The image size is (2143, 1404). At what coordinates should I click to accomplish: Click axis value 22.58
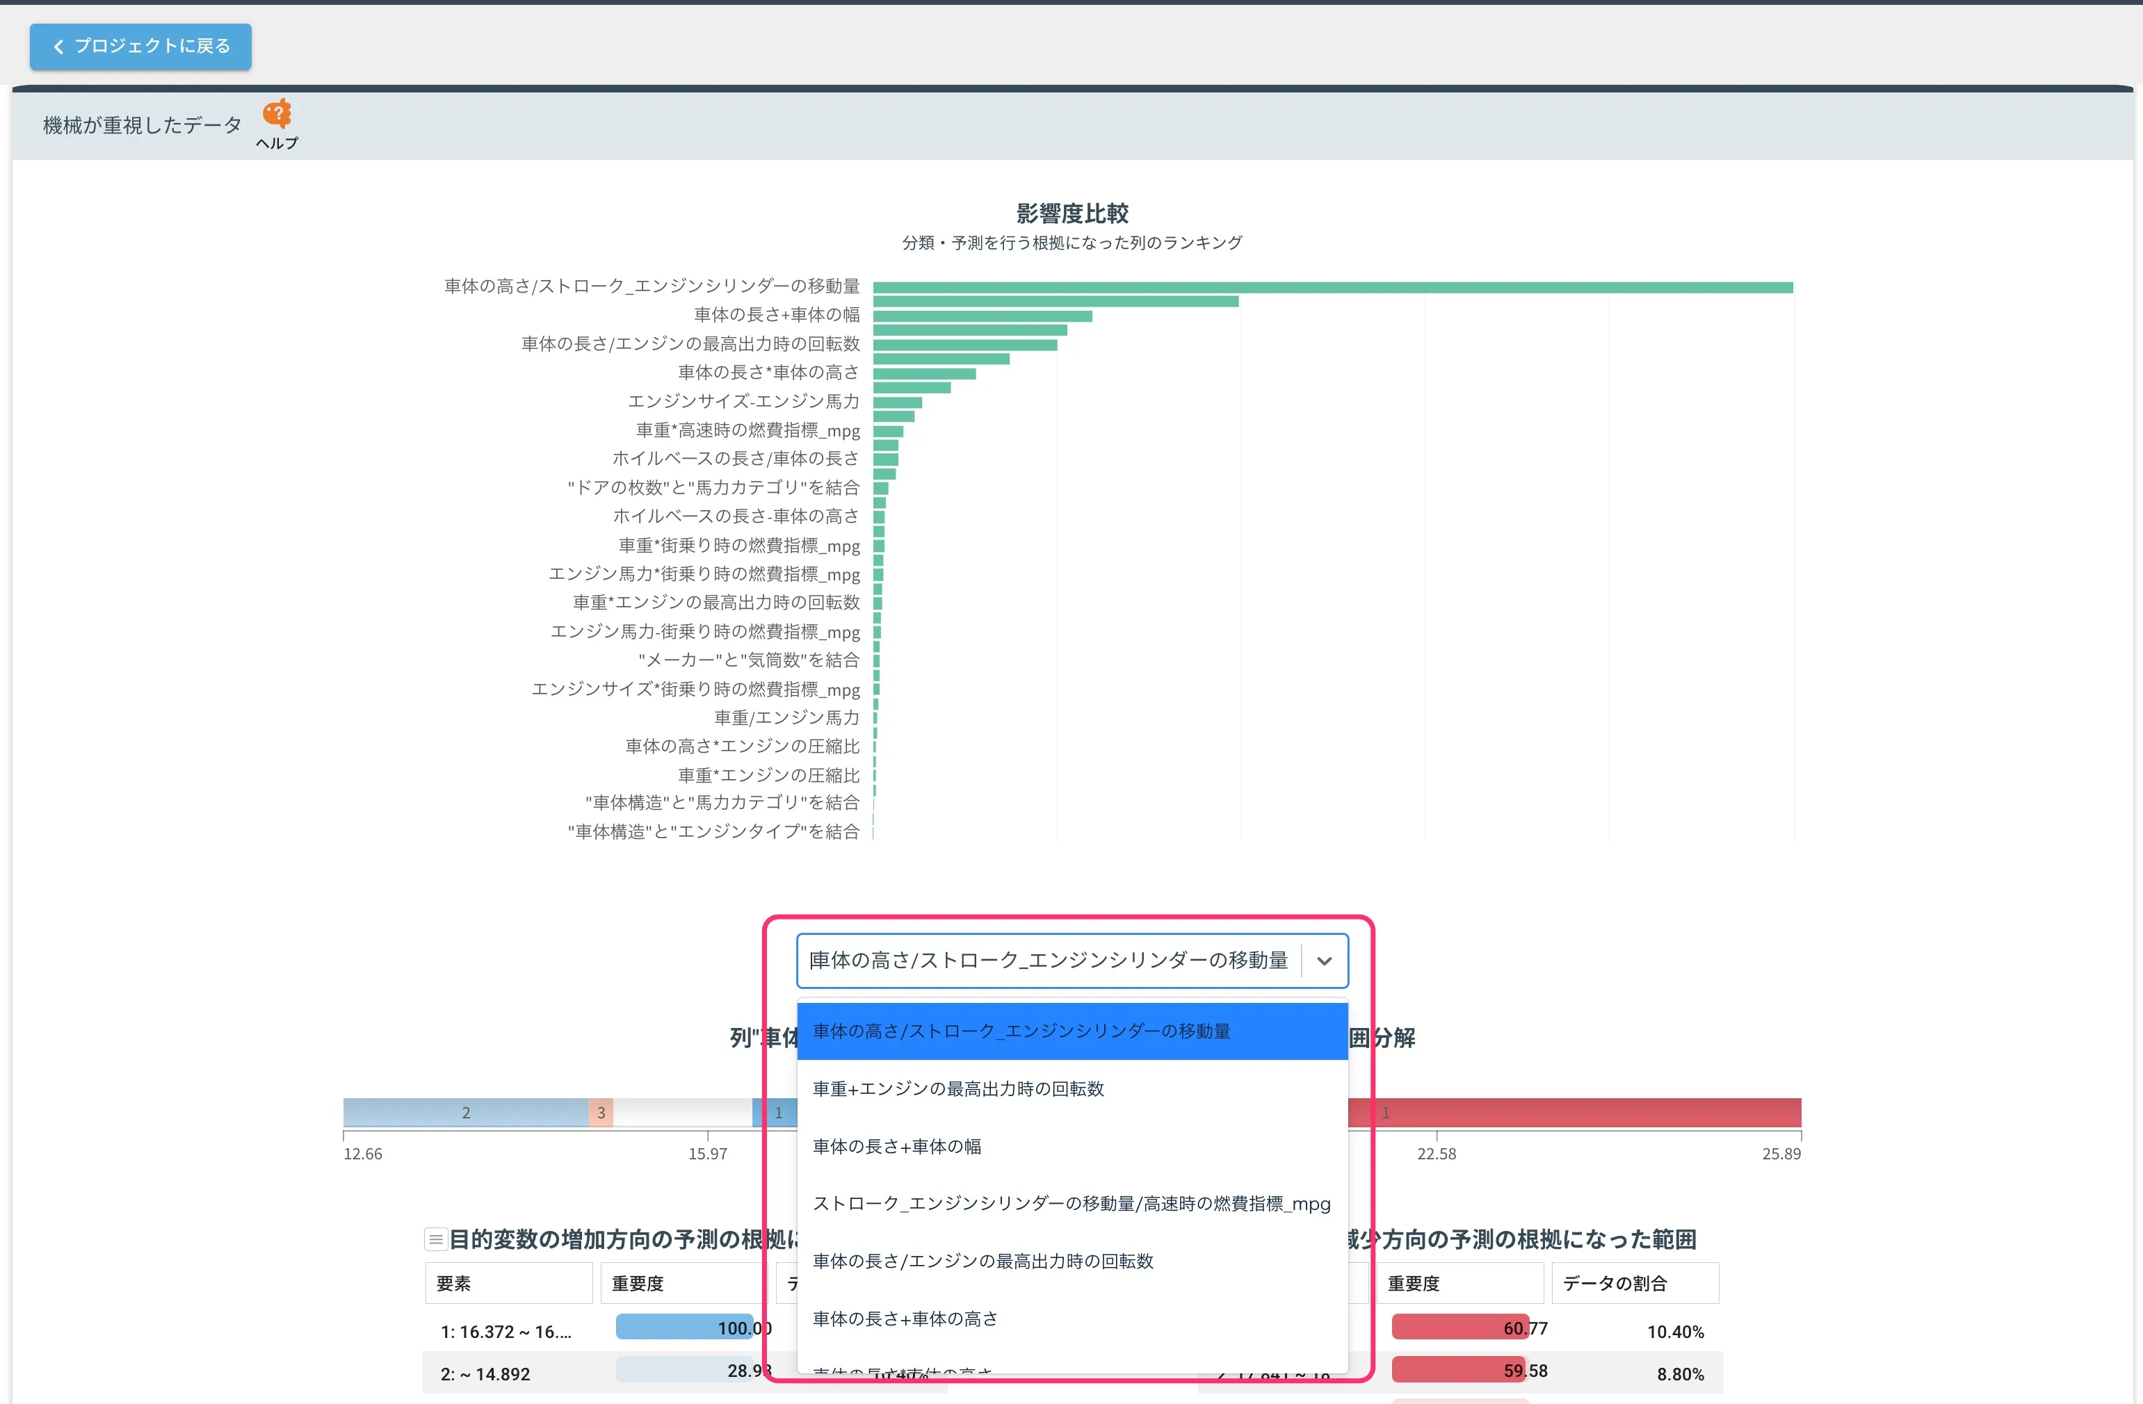coord(1436,1154)
